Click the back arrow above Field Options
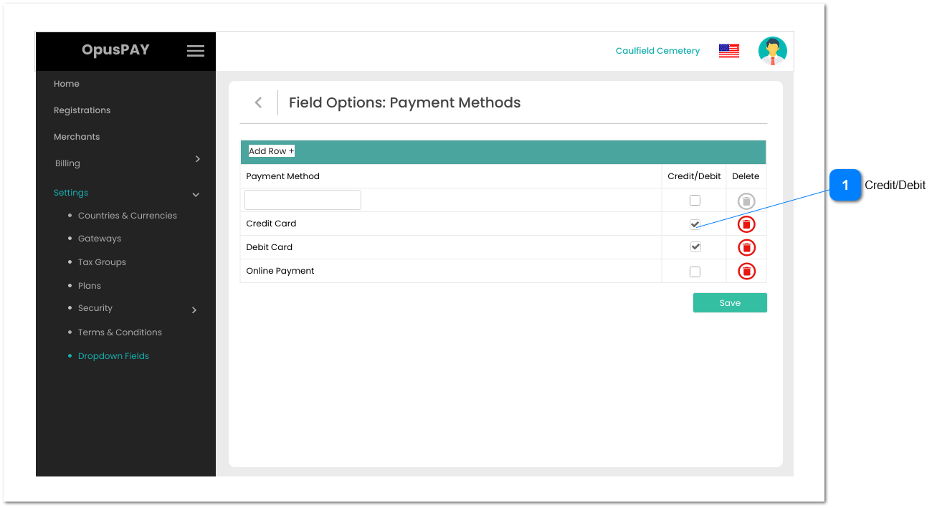This screenshot has height=508, width=937. click(258, 102)
